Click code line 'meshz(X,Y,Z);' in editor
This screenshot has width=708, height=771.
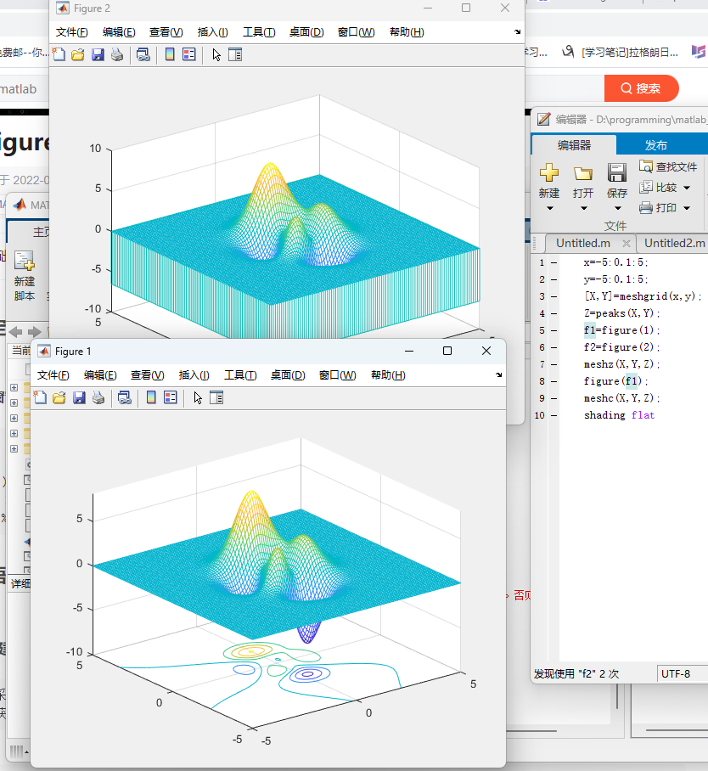coord(622,364)
